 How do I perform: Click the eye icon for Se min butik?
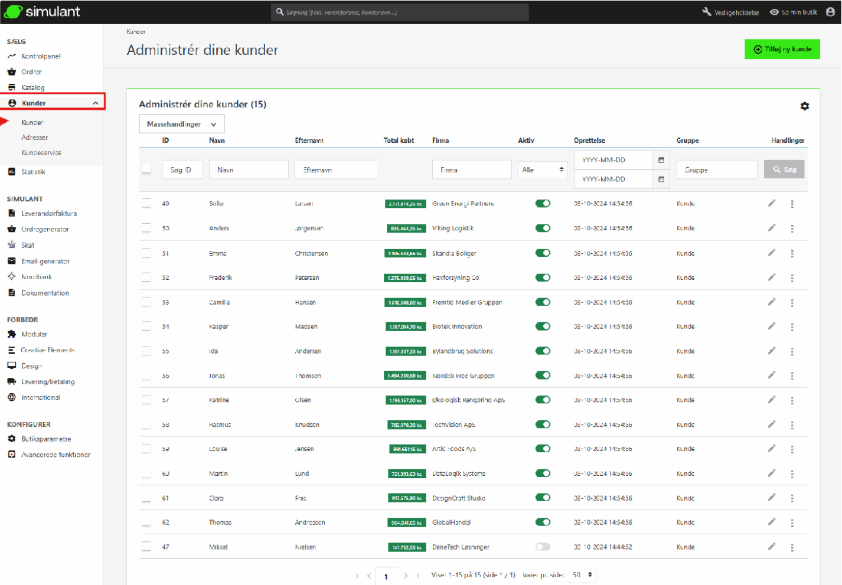coord(774,12)
